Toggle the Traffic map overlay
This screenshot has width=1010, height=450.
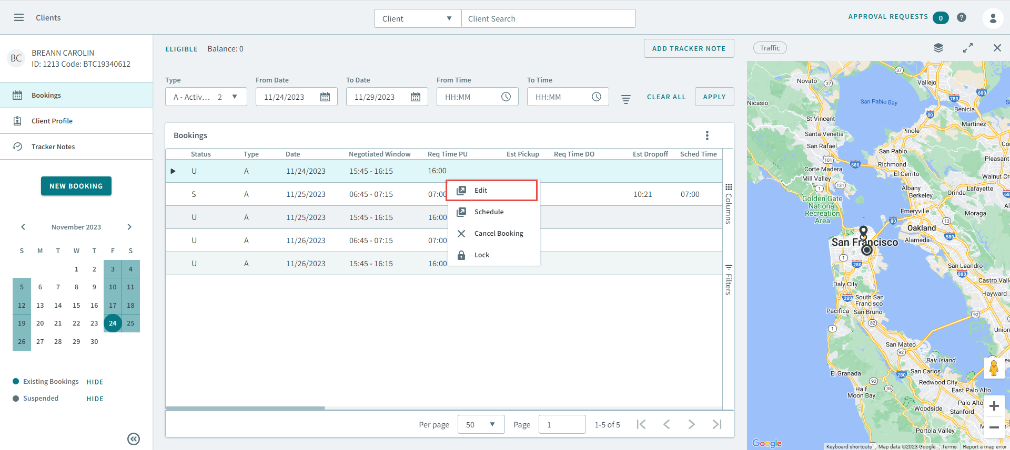coord(770,48)
